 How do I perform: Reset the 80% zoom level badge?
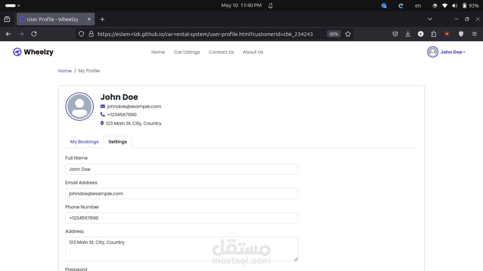point(334,34)
